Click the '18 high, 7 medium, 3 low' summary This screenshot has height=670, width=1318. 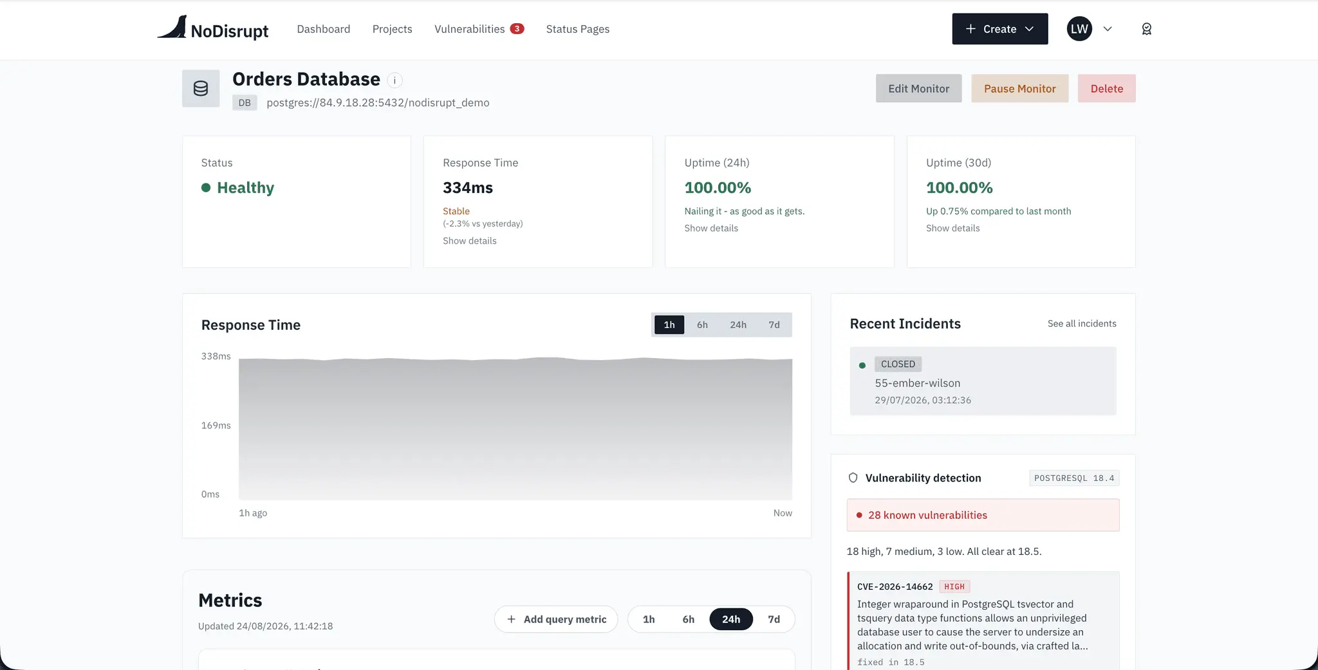(944, 552)
